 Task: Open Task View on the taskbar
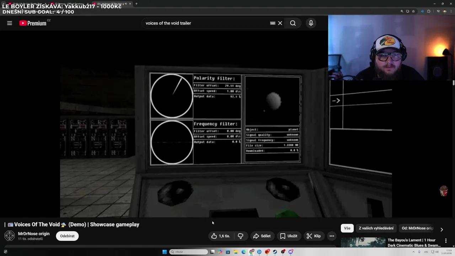[212, 252]
